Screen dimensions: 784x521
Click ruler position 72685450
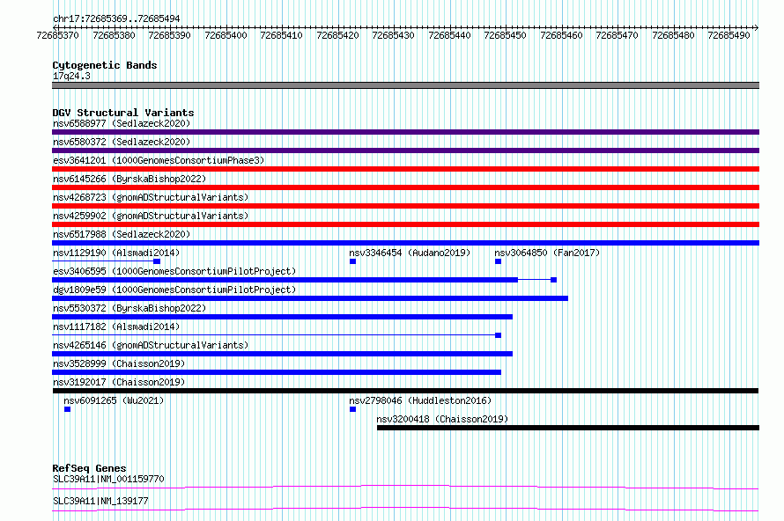(x=505, y=35)
